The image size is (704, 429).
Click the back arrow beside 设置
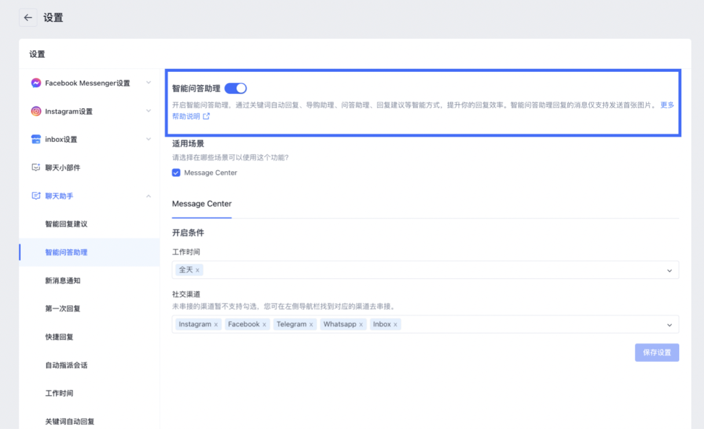coord(28,17)
